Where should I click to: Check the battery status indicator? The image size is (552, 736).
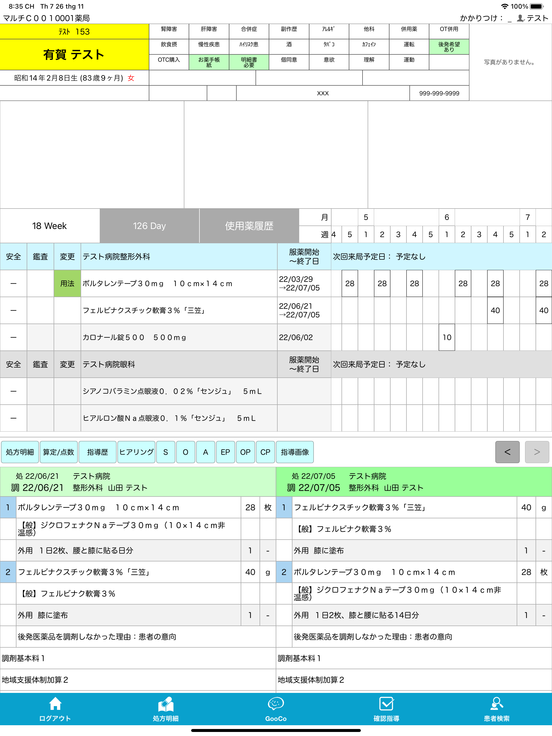coord(537,6)
